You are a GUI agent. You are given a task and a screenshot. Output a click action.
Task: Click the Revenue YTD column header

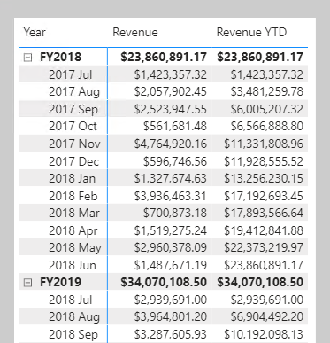click(x=251, y=32)
